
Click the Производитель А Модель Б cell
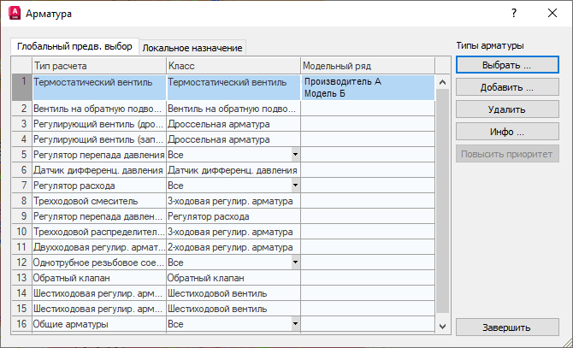[x=368, y=87]
